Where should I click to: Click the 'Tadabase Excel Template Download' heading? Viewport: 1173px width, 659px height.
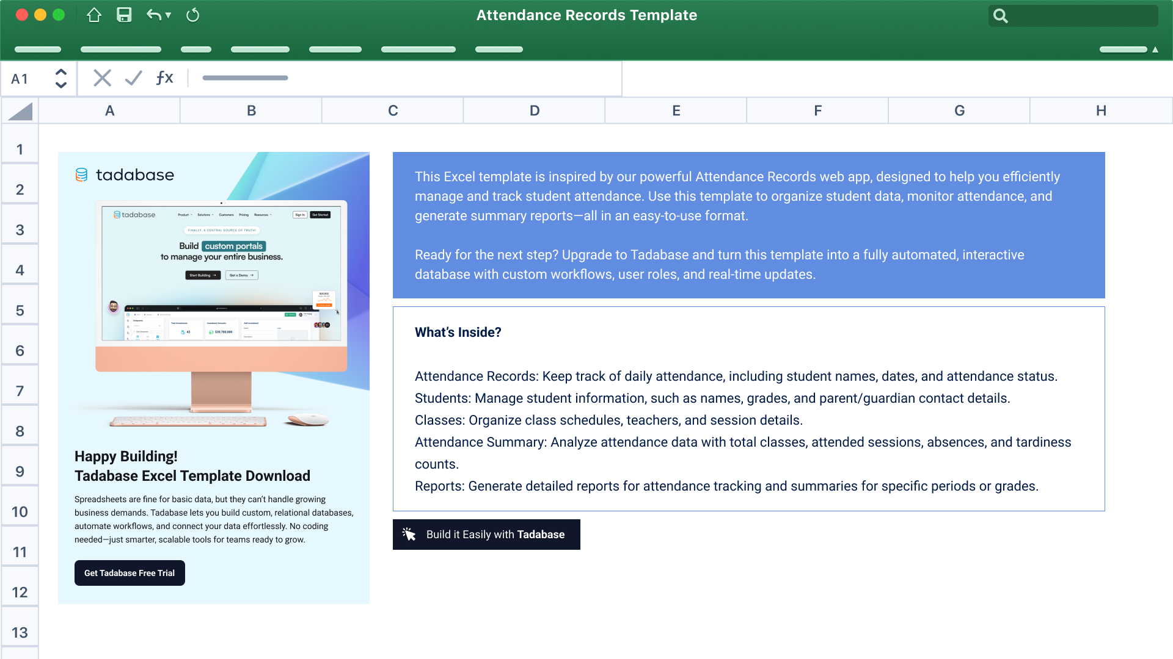coord(192,476)
